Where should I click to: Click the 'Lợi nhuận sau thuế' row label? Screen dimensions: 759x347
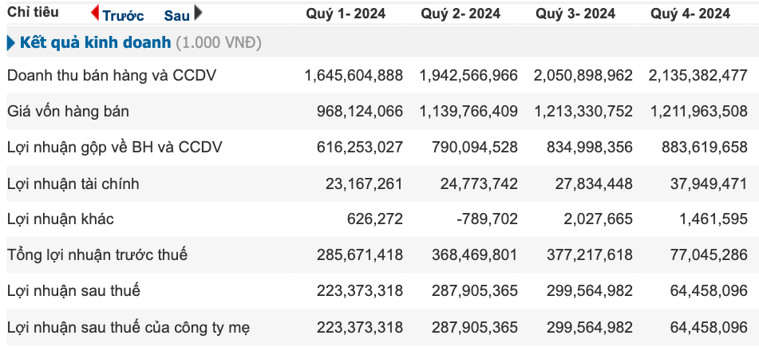pyautogui.click(x=74, y=291)
